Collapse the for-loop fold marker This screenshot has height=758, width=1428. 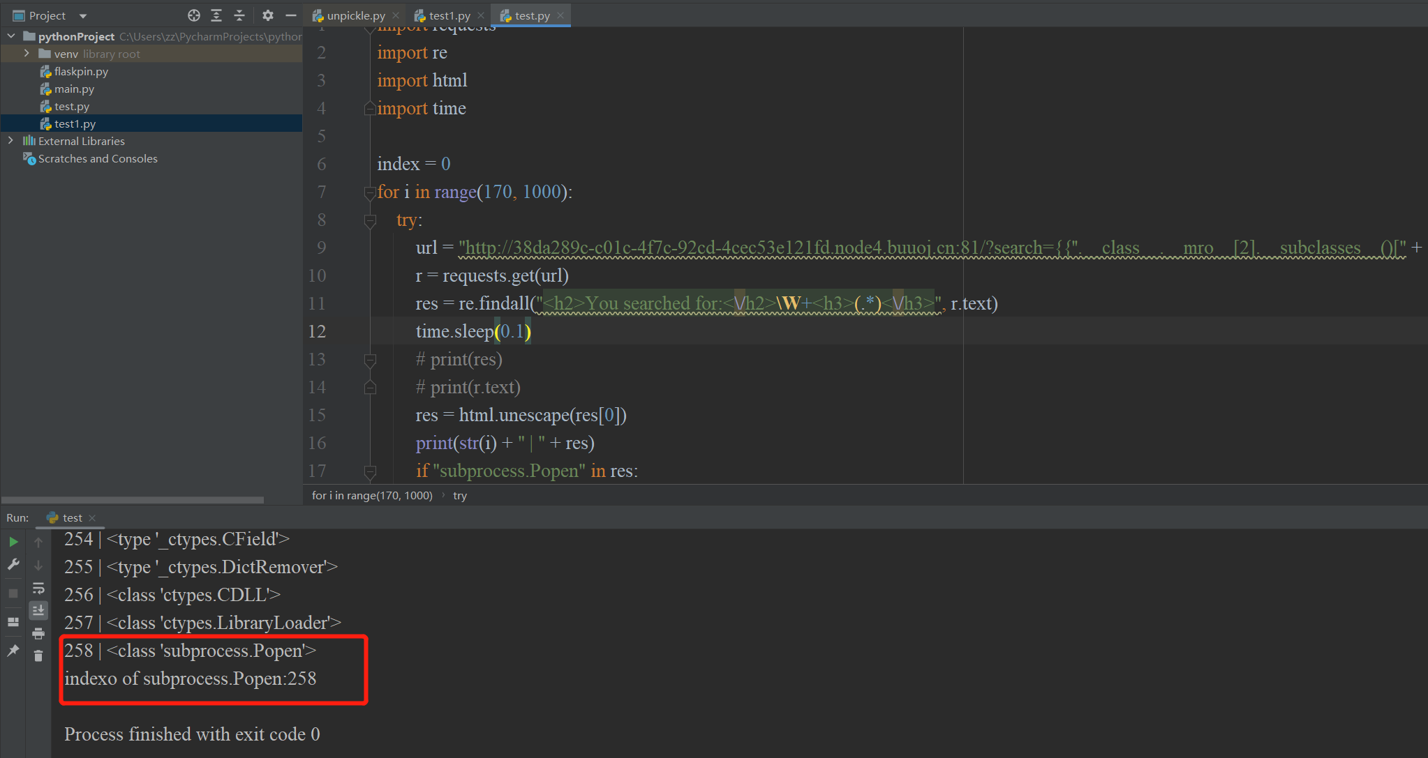pos(370,192)
